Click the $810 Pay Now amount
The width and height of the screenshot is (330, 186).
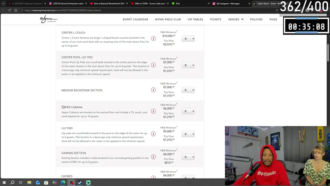coord(169,162)
